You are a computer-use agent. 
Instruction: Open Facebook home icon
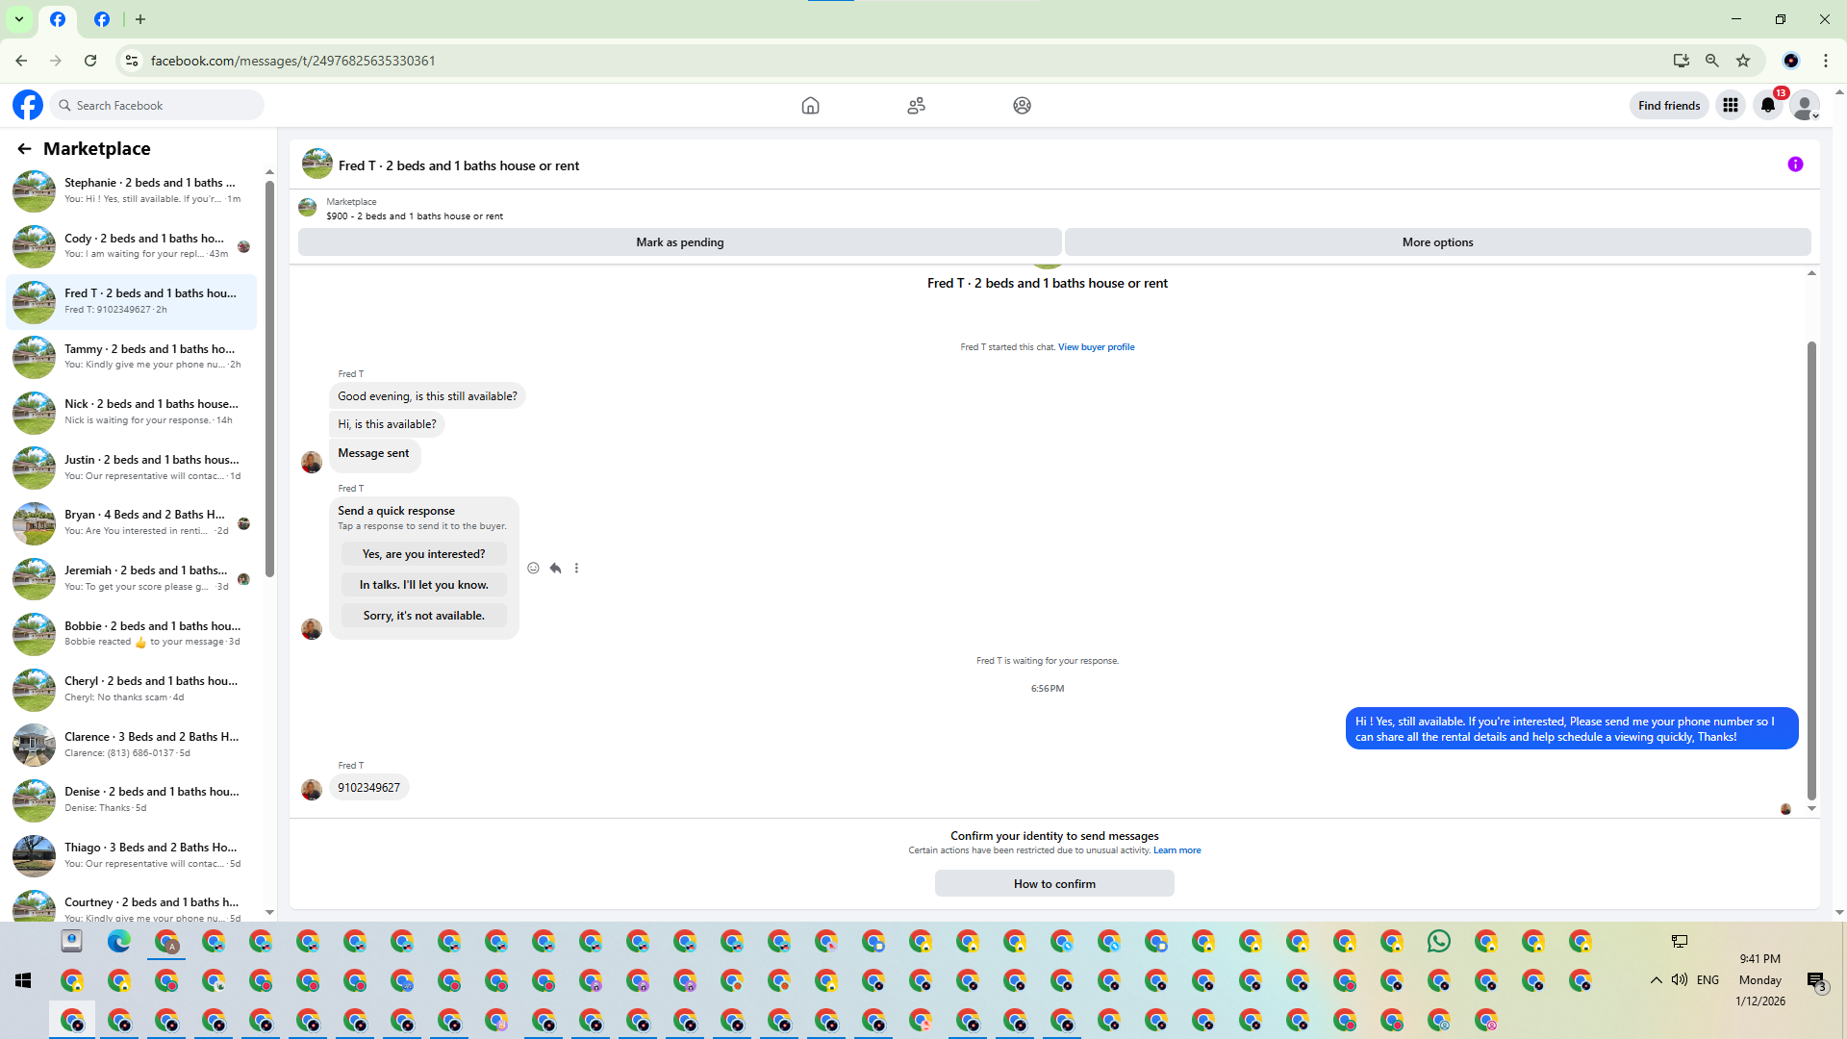810,106
